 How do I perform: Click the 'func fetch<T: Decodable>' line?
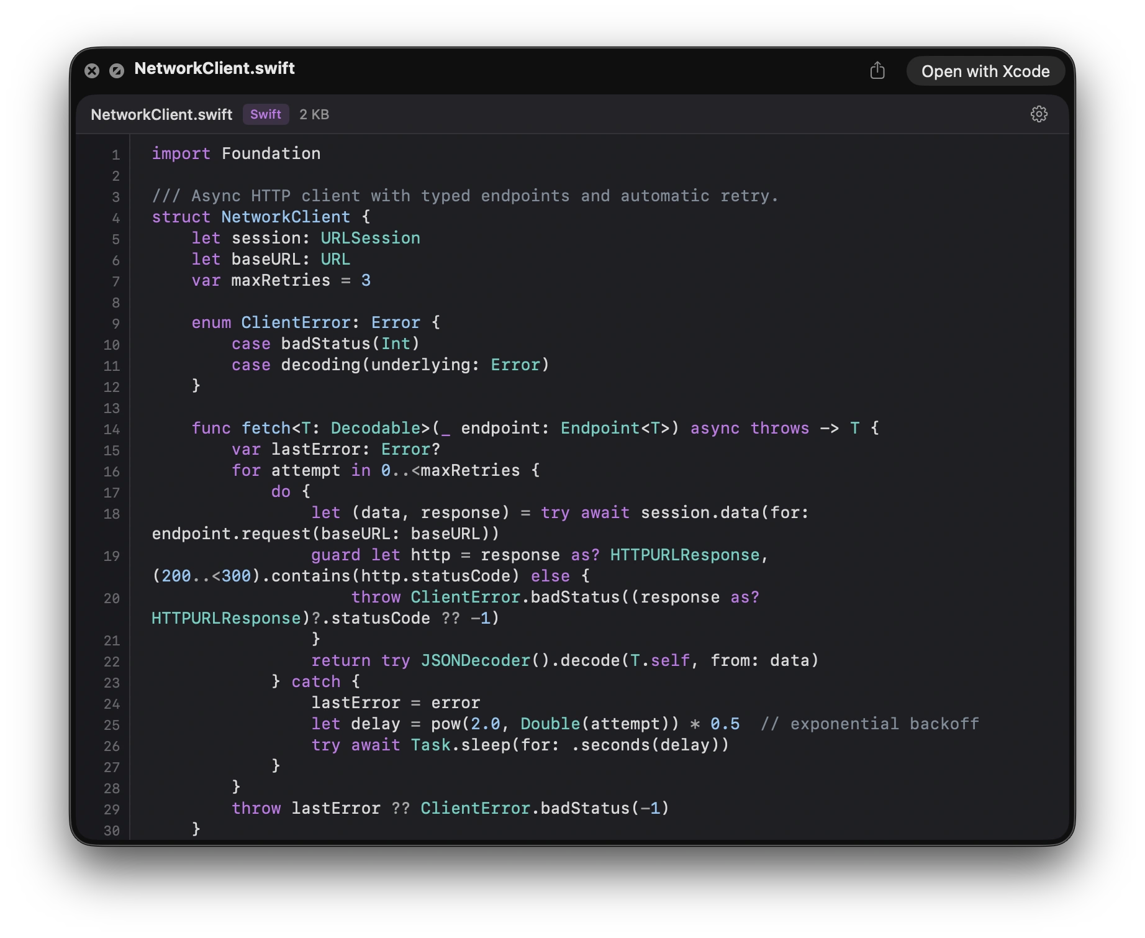535,428
